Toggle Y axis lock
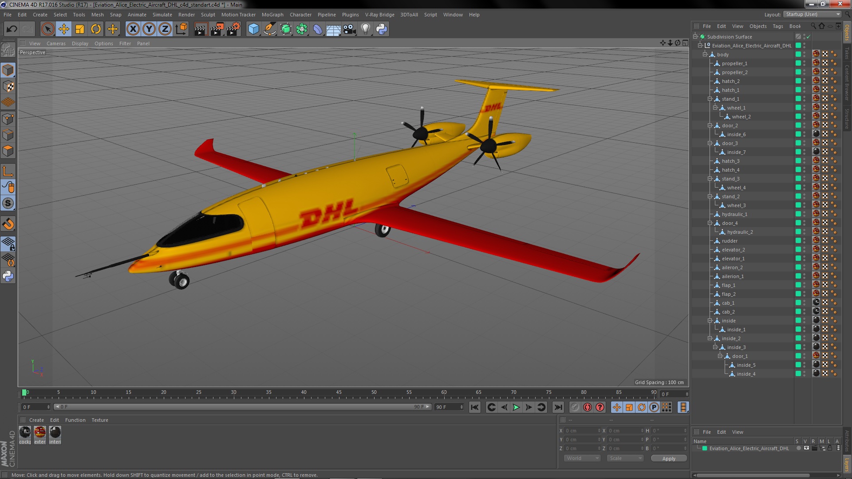 149,29
